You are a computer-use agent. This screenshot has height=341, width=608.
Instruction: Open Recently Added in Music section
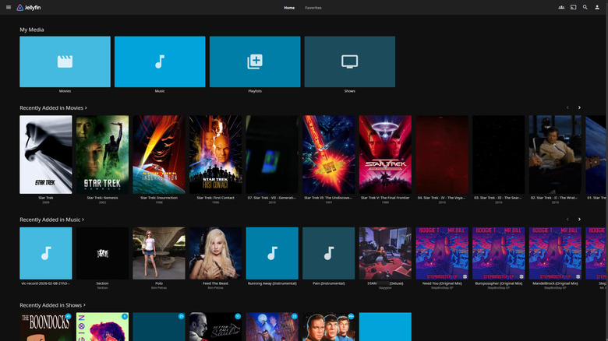point(52,220)
